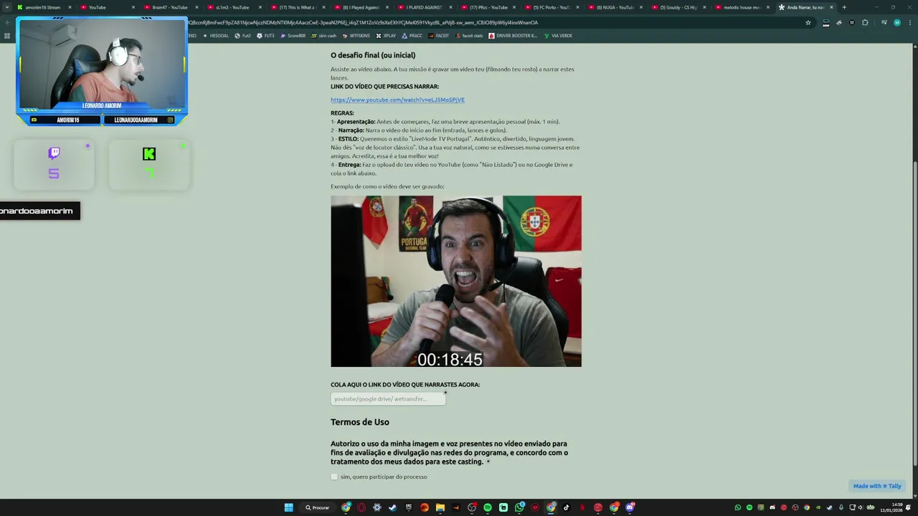Click the WhatsApp icon in system tray
Screen dimensions: 918x516
(x=738, y=507)
